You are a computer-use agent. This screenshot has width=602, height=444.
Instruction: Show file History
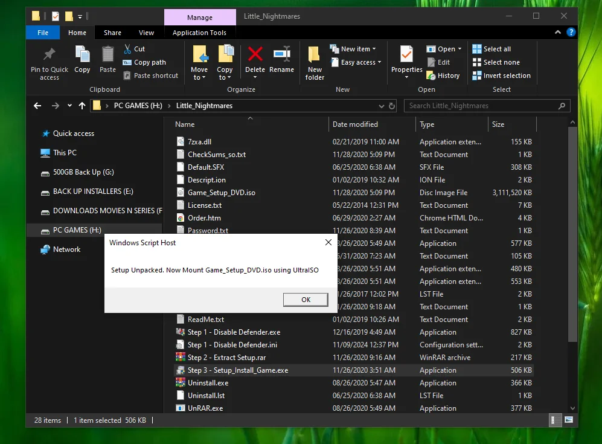[x=443, y=76]
